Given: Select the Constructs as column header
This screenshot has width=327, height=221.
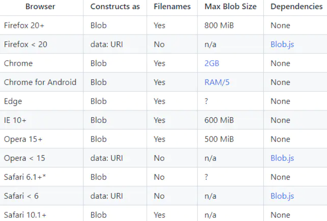Looking at the screenshot, I should (115, 7).
